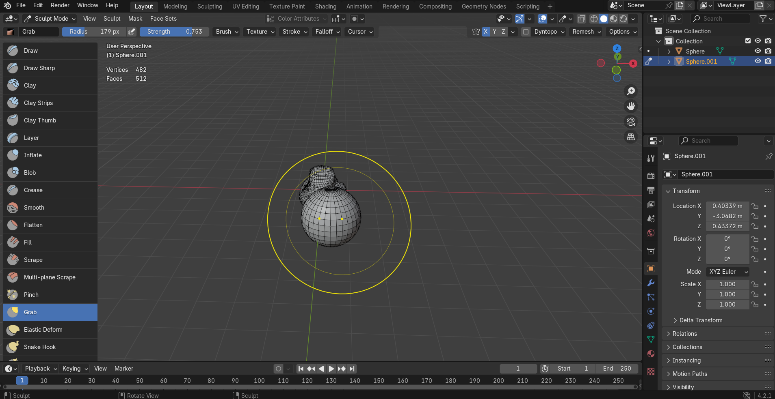Toggle camera view icon
The image size is (775, 399).
pyautogui.click(x=631, y=122)
